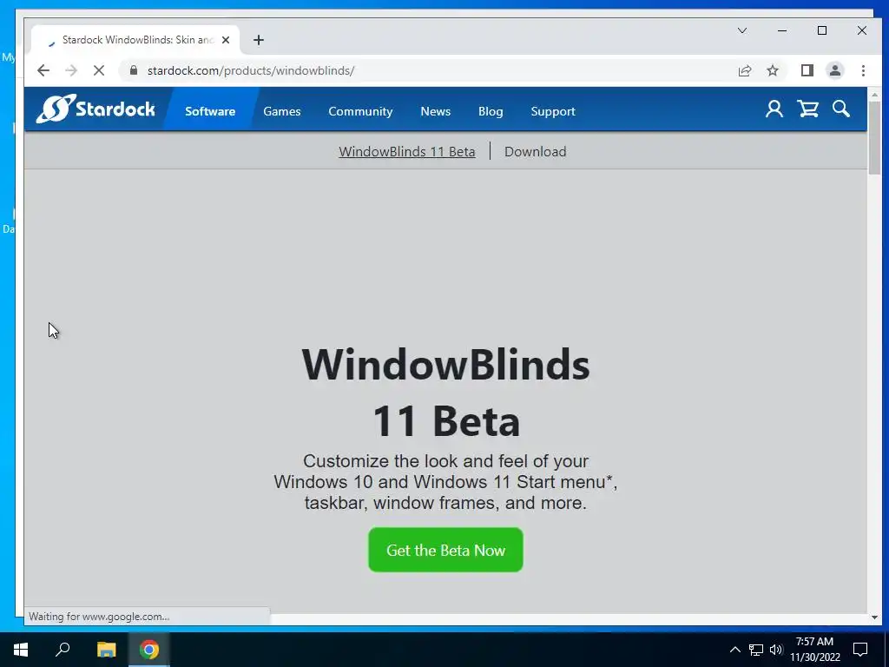889x667 pixels.
Task: Open the Stardock account user icon
Action: click(x=774, y=109)
